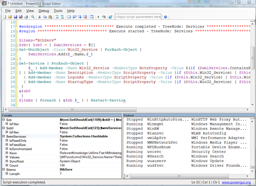
Task: Click the Save As icon with pencil
Action: pos(21,17)
